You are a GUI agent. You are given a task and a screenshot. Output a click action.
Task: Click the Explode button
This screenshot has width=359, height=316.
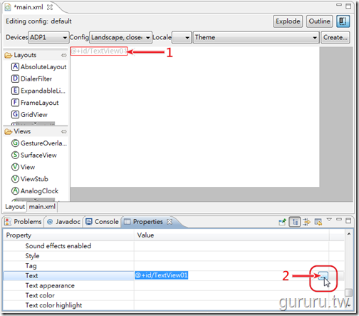(x=288, y=21)
